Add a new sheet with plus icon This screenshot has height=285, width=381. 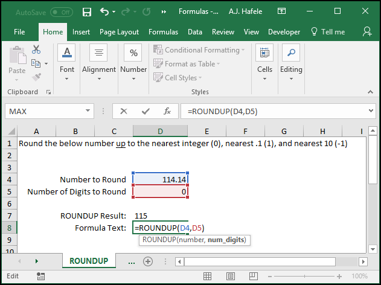click(x=148, y=261)
